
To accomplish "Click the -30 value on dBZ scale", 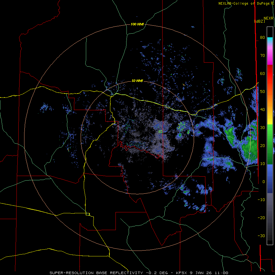I will pos(261,236).
